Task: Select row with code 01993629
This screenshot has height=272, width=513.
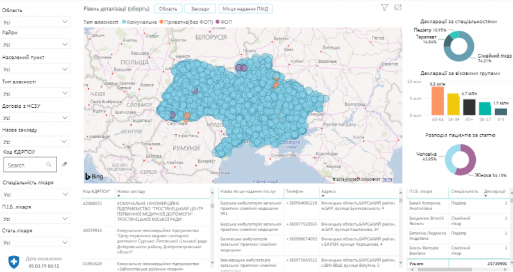Action: (x=146, y=266)
